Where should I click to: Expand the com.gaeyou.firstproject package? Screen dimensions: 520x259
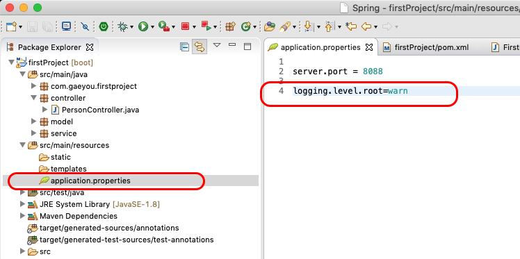pos(33,86)
